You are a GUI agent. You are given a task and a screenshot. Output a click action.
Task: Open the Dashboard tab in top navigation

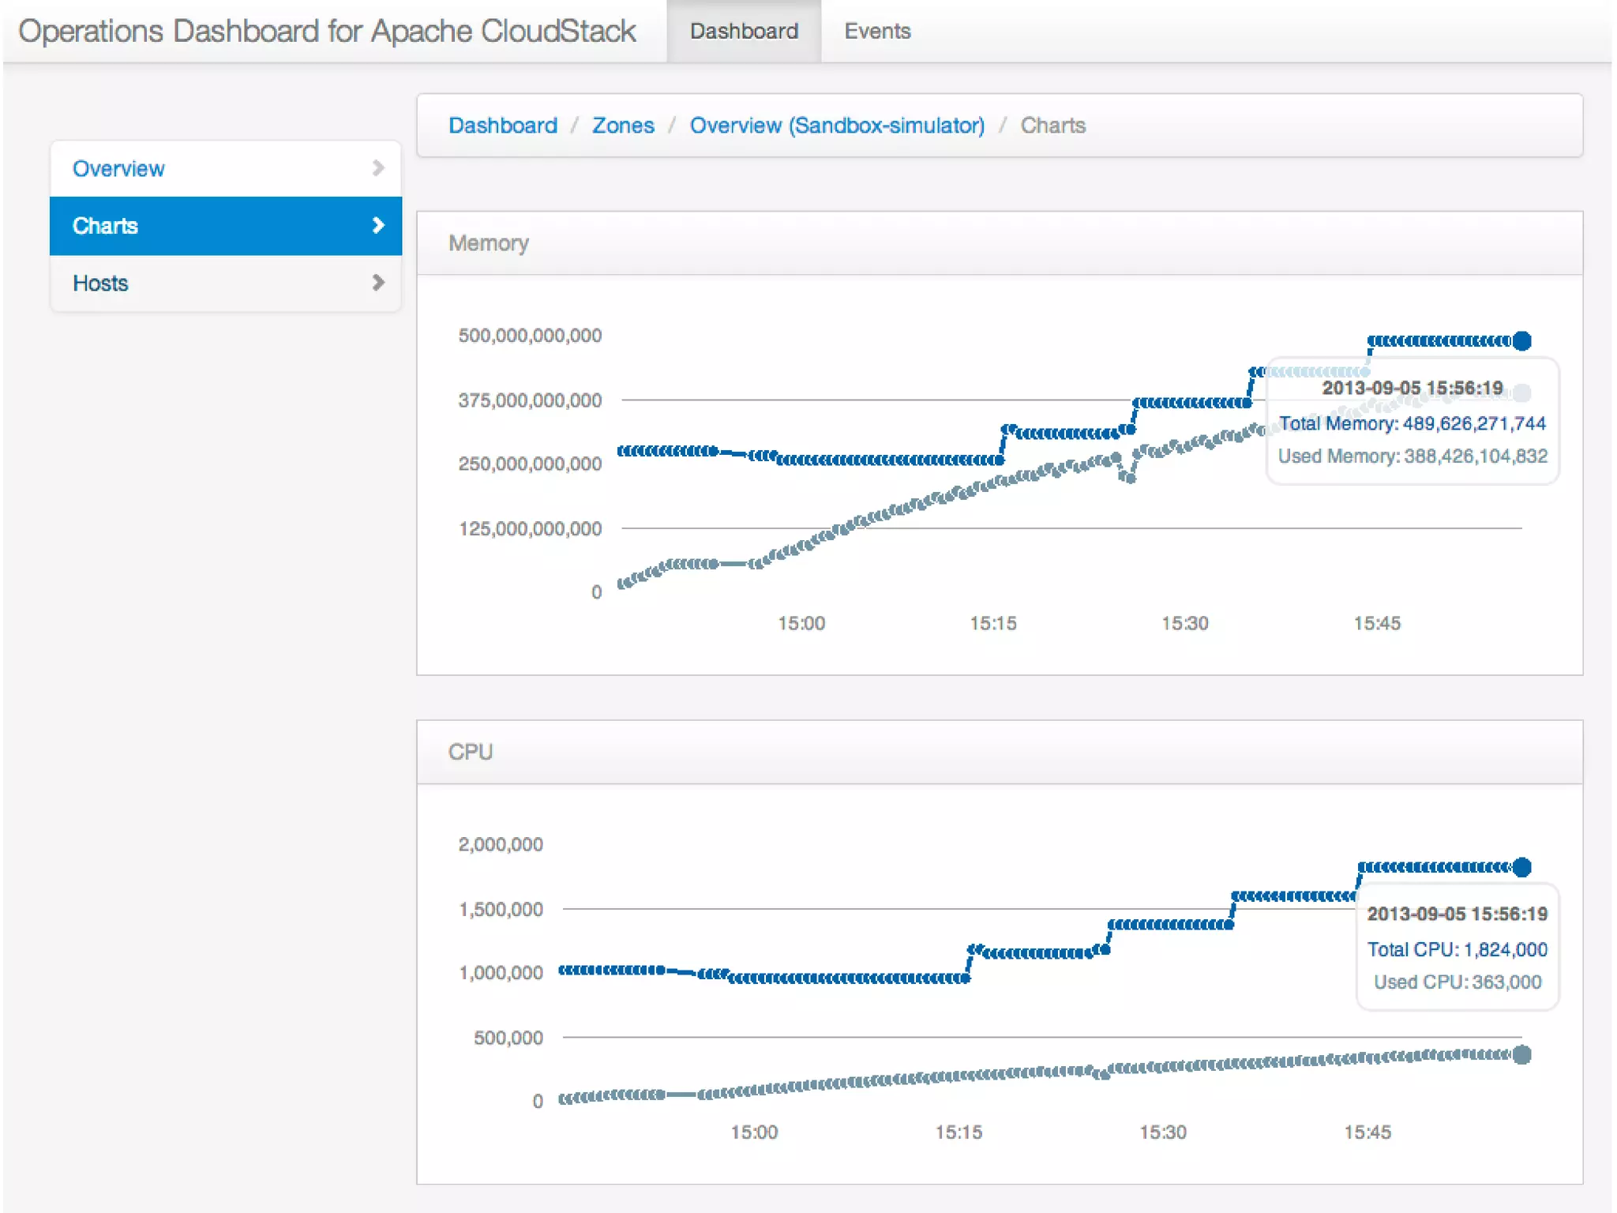click(x=743, y=32)
